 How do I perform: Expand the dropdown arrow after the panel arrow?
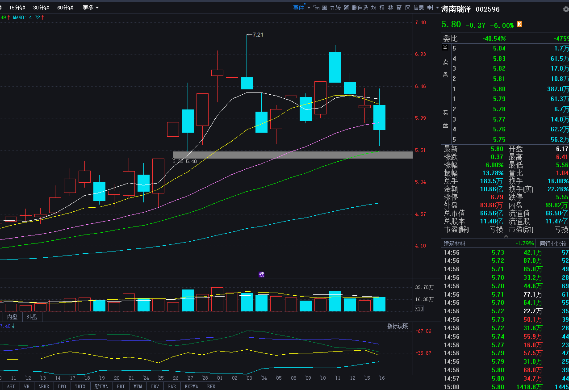pos(437,8)
